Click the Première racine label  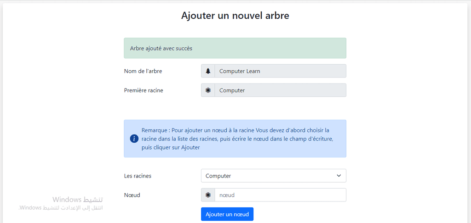144,90
